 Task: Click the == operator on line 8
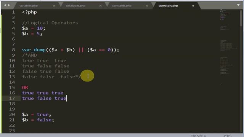point(102,50)
